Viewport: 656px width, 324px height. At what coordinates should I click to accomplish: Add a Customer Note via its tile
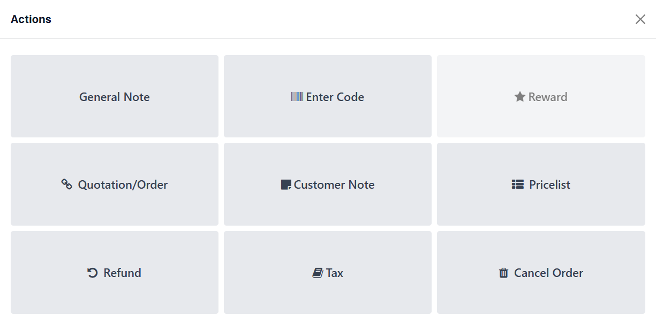[x=328, y=184]
